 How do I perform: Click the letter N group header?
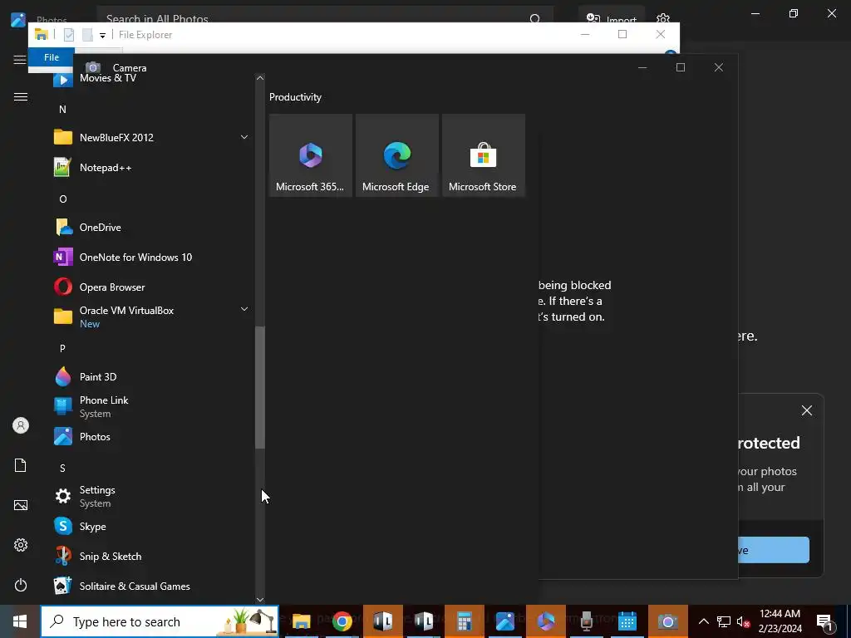pyautogui.click(x=62, y=109)
